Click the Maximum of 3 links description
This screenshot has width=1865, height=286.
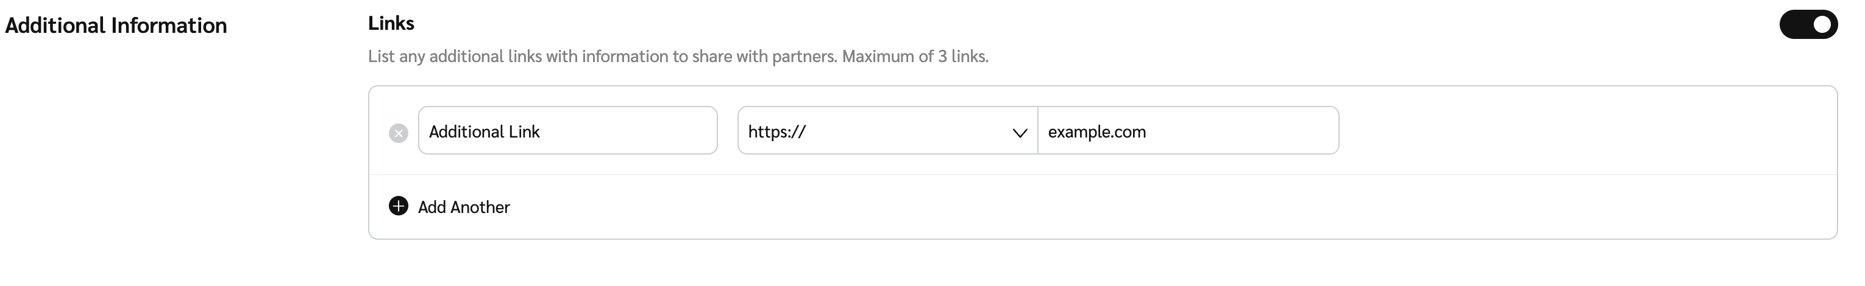point(914,57)
